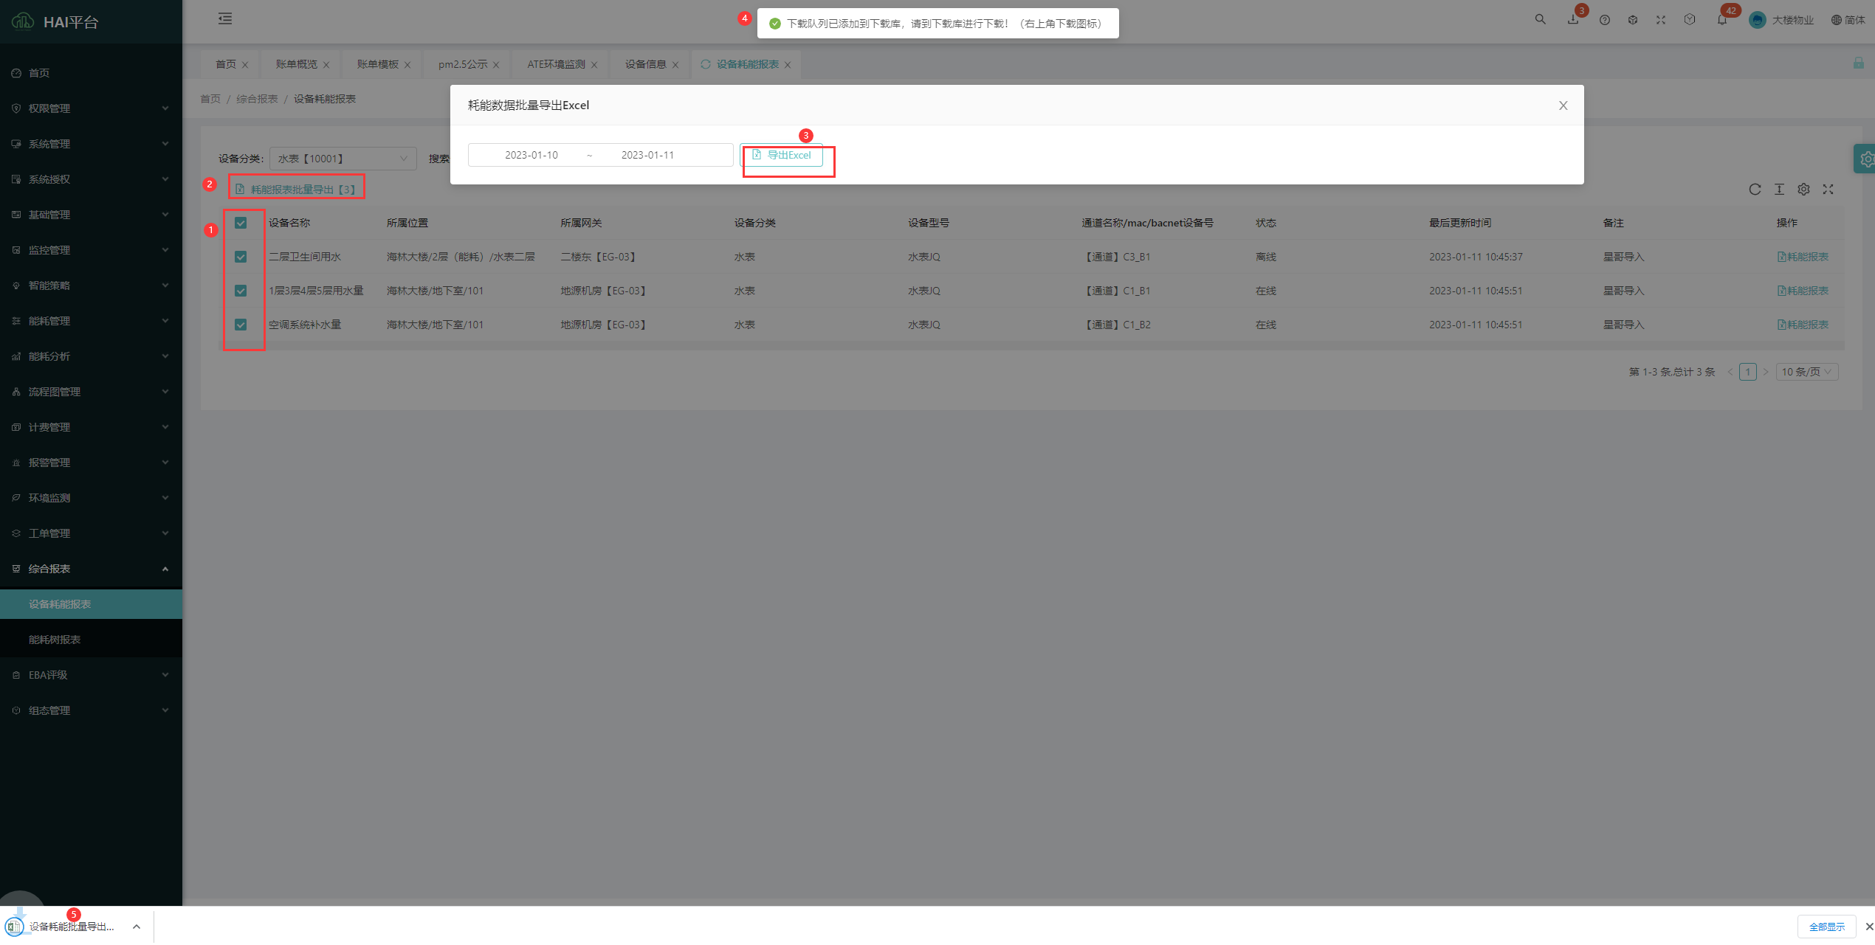Image resolution: width=1875 pixels, height=945 pixels.
Task: Open the cube icon in header
Action: [x=1633, y=20]
